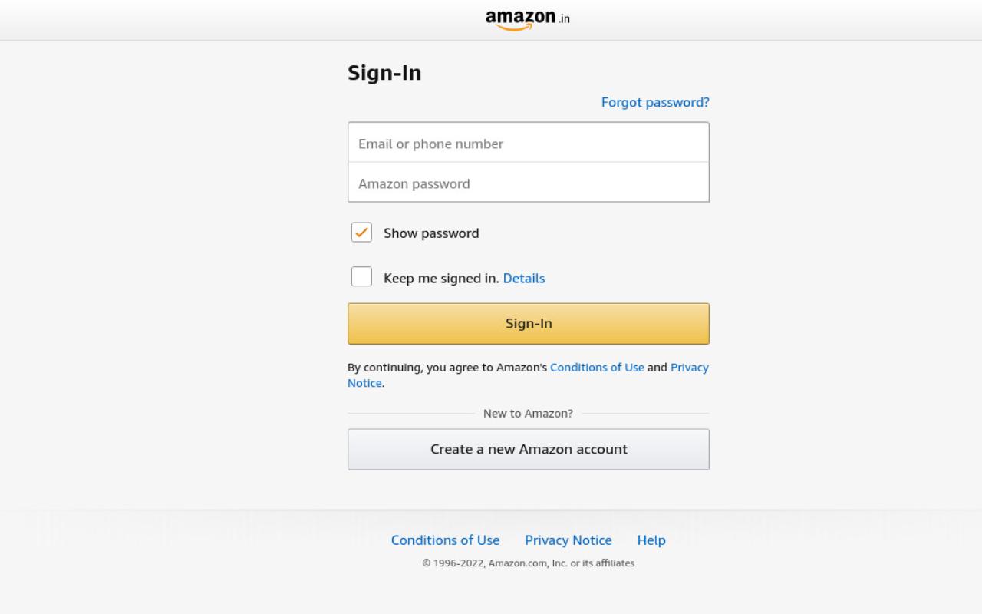Open footer Conditions of Use link
This screenshot has height=614, width=982.
pos(445,540)
